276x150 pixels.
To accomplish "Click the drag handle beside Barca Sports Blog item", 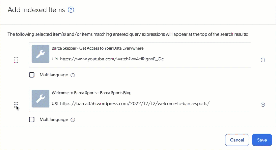I will [x=16, y=105].
